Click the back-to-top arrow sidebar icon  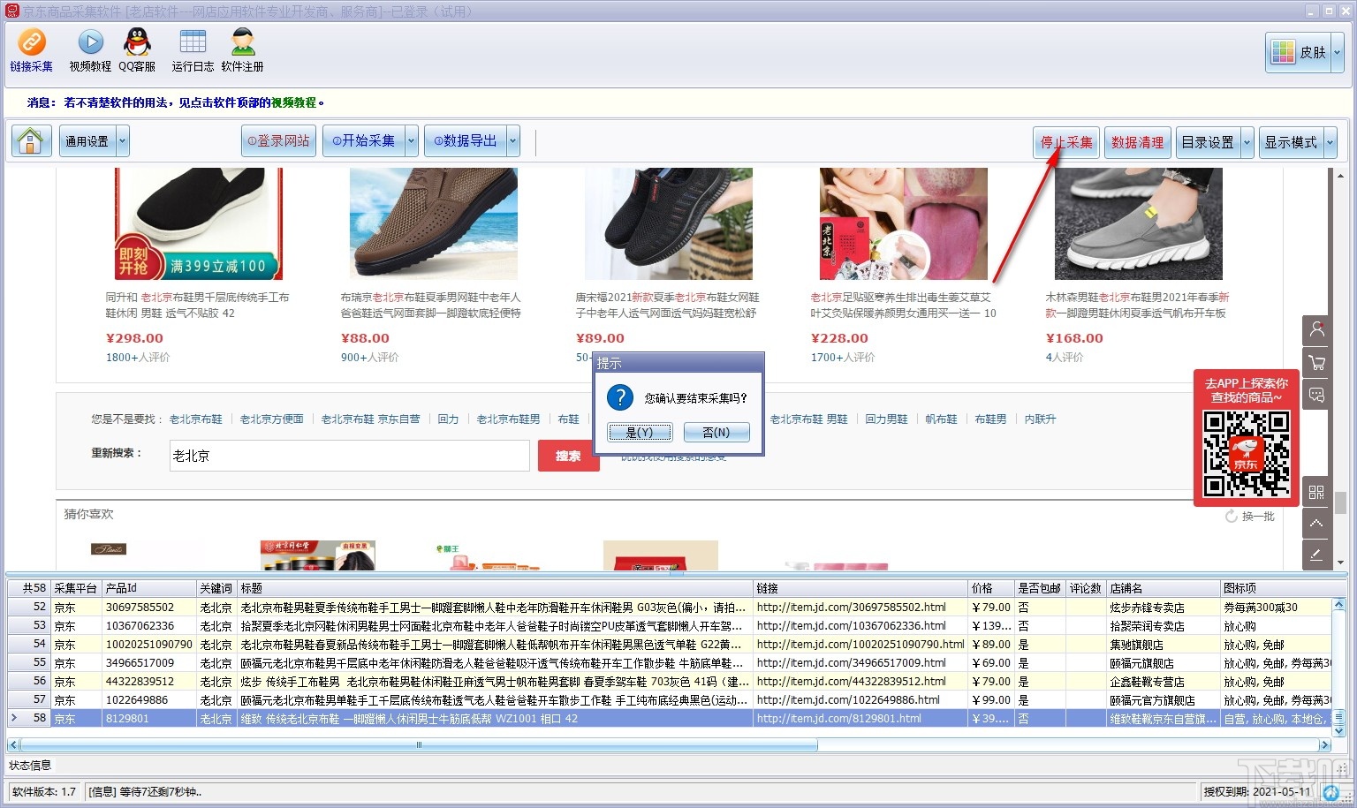click(x=1316, y=524)
